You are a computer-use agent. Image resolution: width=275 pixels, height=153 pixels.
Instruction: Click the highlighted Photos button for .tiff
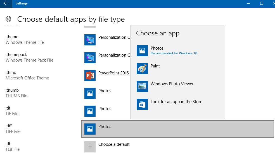point(177,129)
